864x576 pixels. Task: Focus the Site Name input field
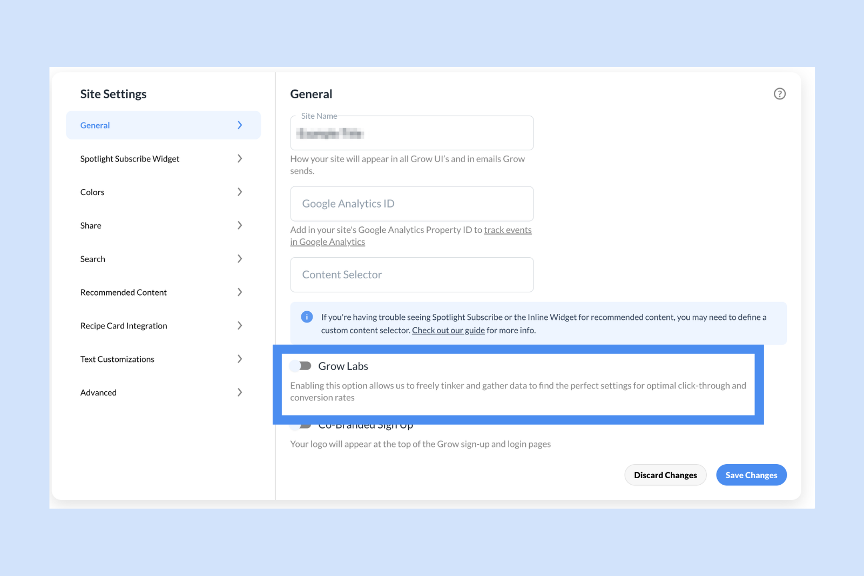coord(412,133)
